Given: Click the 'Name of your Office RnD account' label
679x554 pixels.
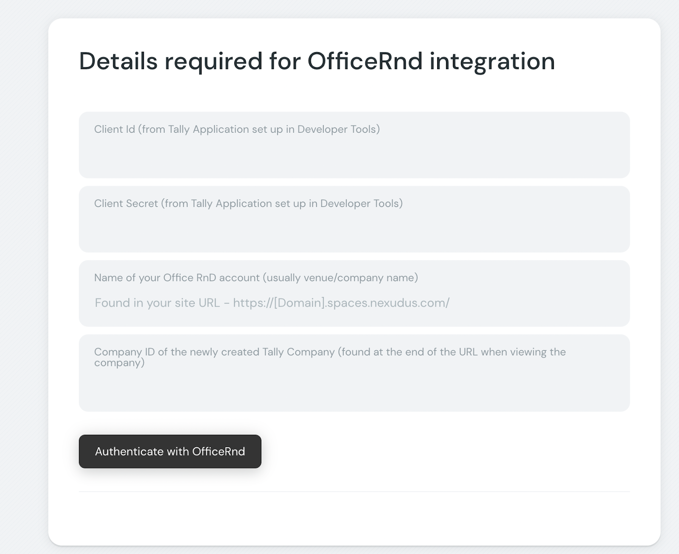Looking at the screenshot, I should point(177,278).
